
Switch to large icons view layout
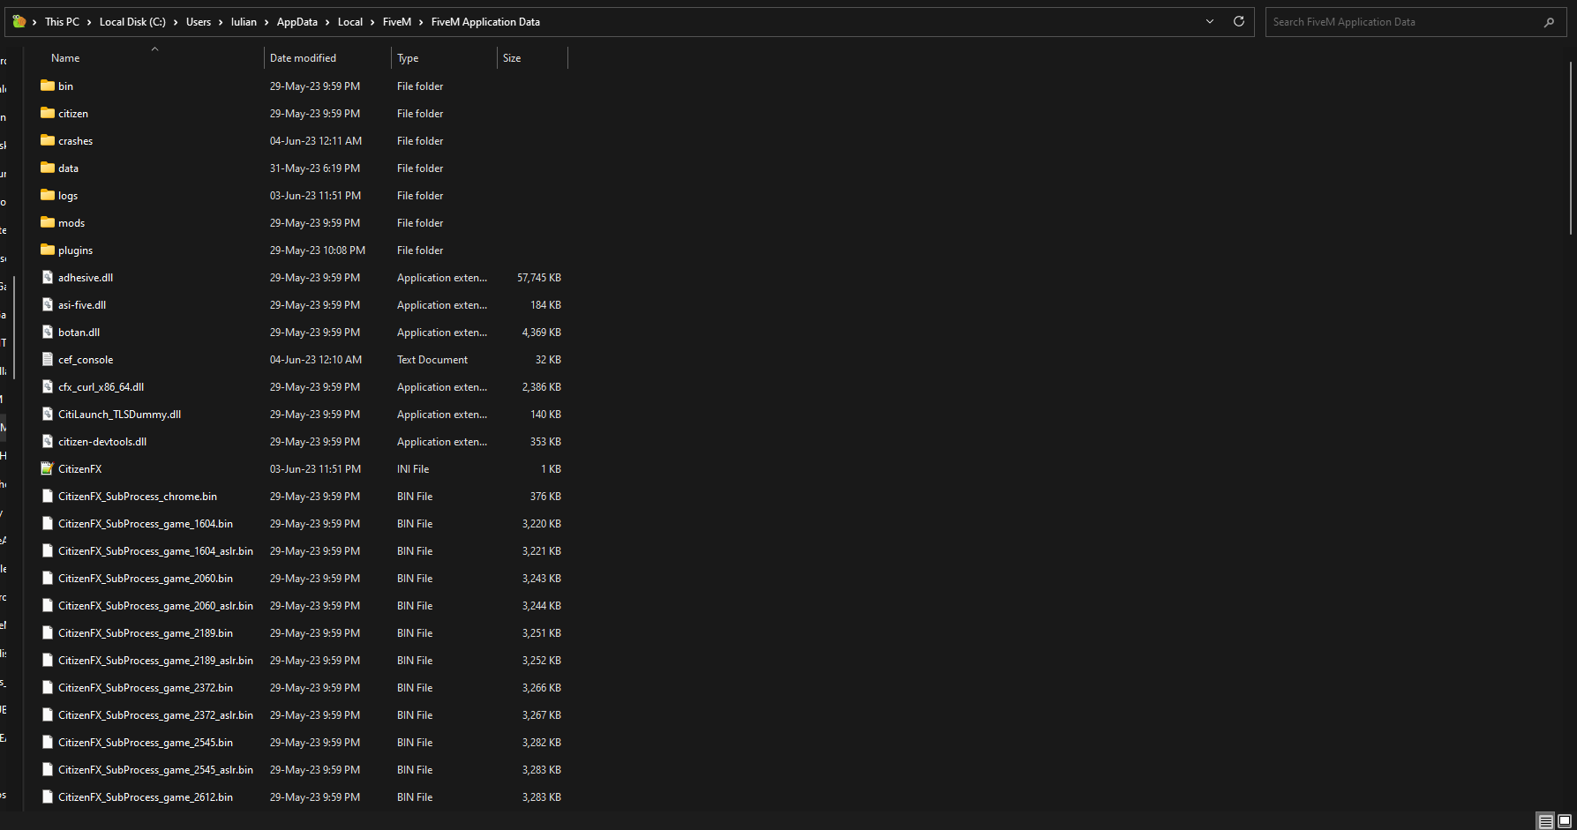point(1565,821)
